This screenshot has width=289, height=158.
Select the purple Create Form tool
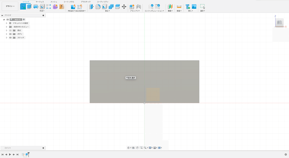[55, 7]
